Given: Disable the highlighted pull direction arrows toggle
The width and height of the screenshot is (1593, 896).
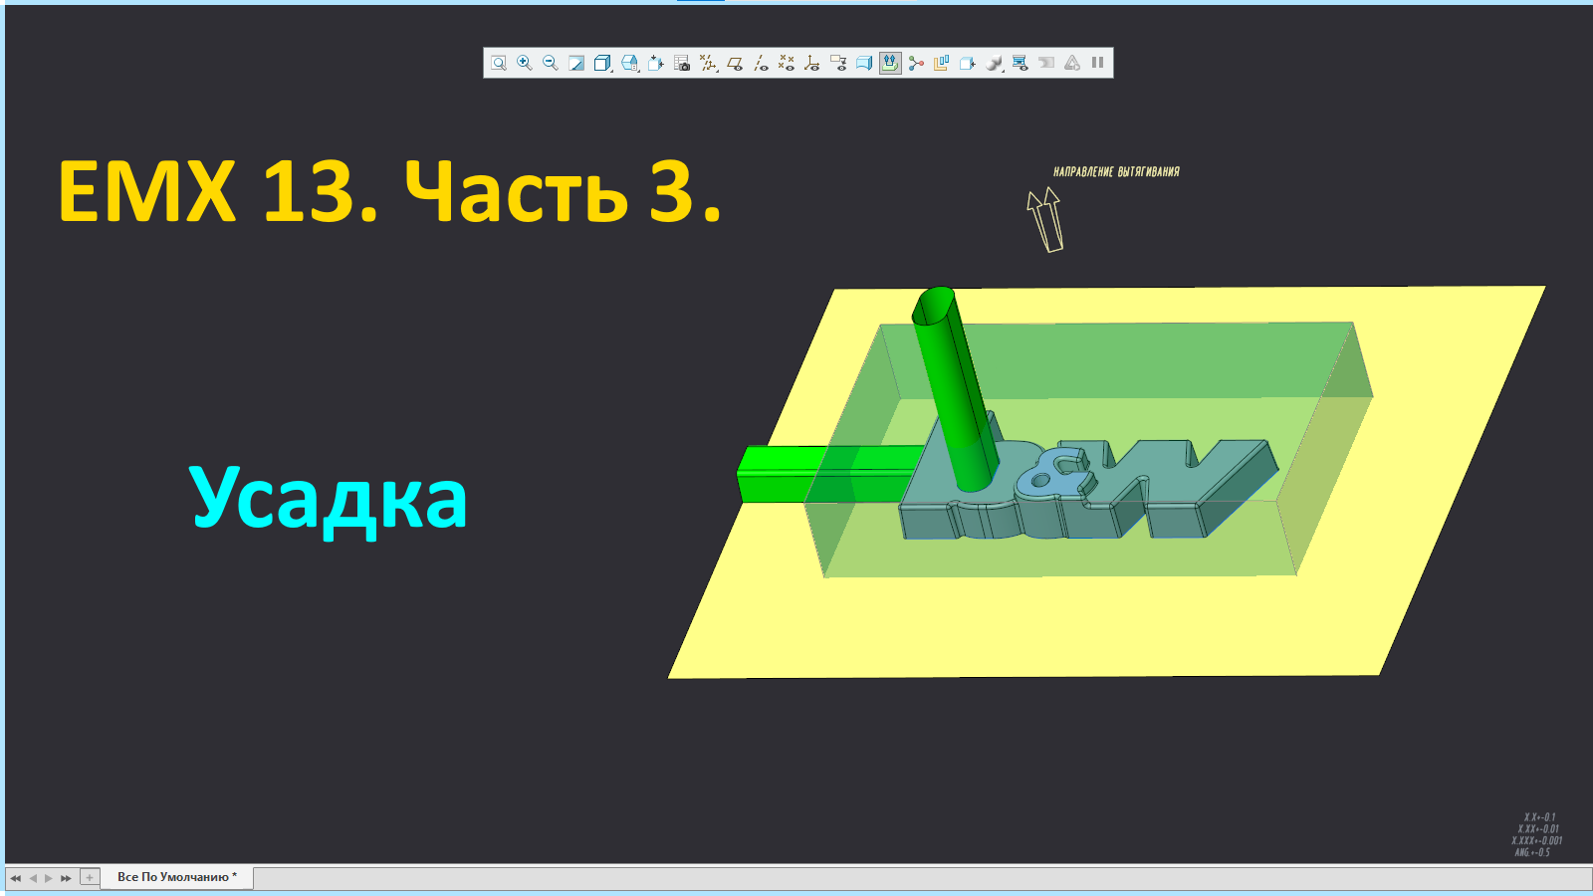Looking at the screenshot, I should click(890, 62).
